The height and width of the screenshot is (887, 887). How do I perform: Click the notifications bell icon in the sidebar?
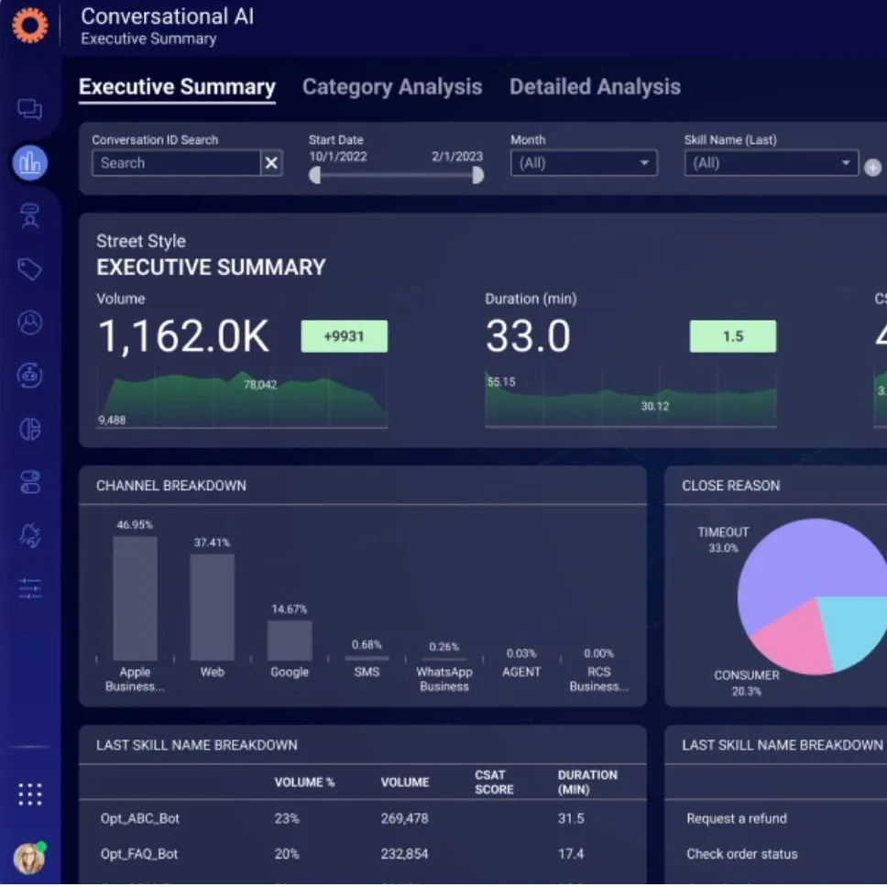point(30,534)
